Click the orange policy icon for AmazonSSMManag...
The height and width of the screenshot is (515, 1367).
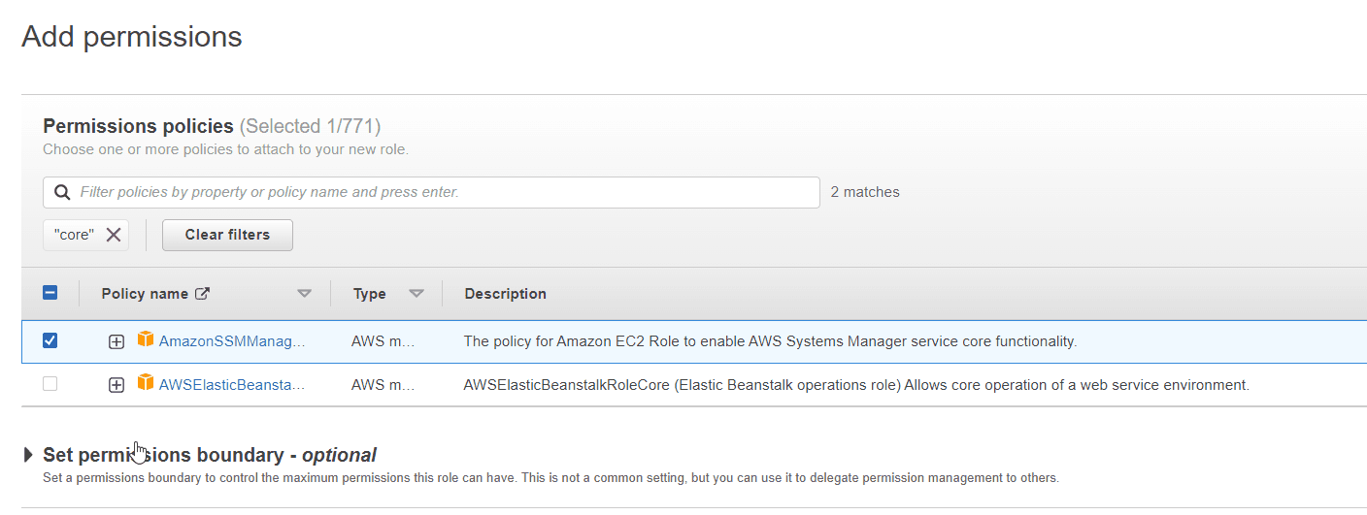(x=146, y=340)
